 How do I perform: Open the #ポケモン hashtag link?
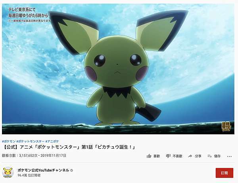[9, 141]
